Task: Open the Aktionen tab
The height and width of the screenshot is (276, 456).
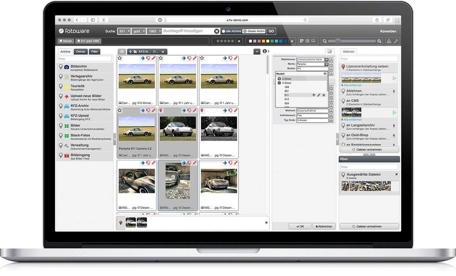Action: (x=348, y=52)
